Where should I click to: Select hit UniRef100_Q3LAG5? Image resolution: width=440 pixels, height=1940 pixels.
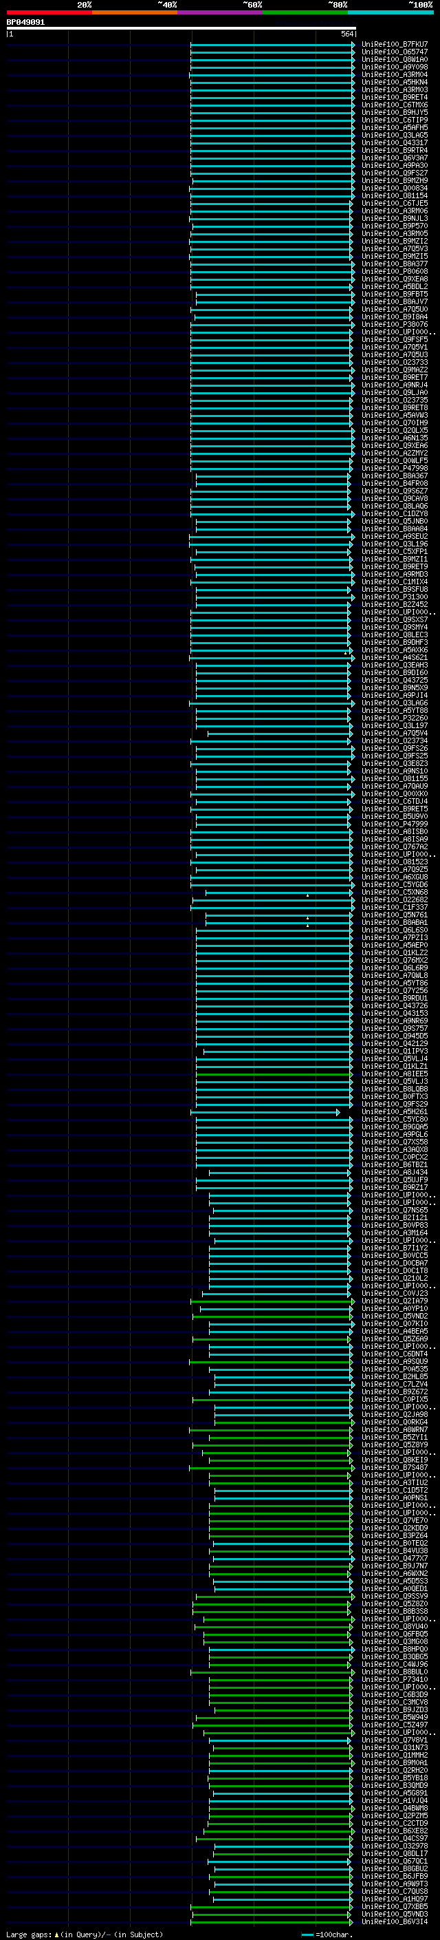pos(394,136)
